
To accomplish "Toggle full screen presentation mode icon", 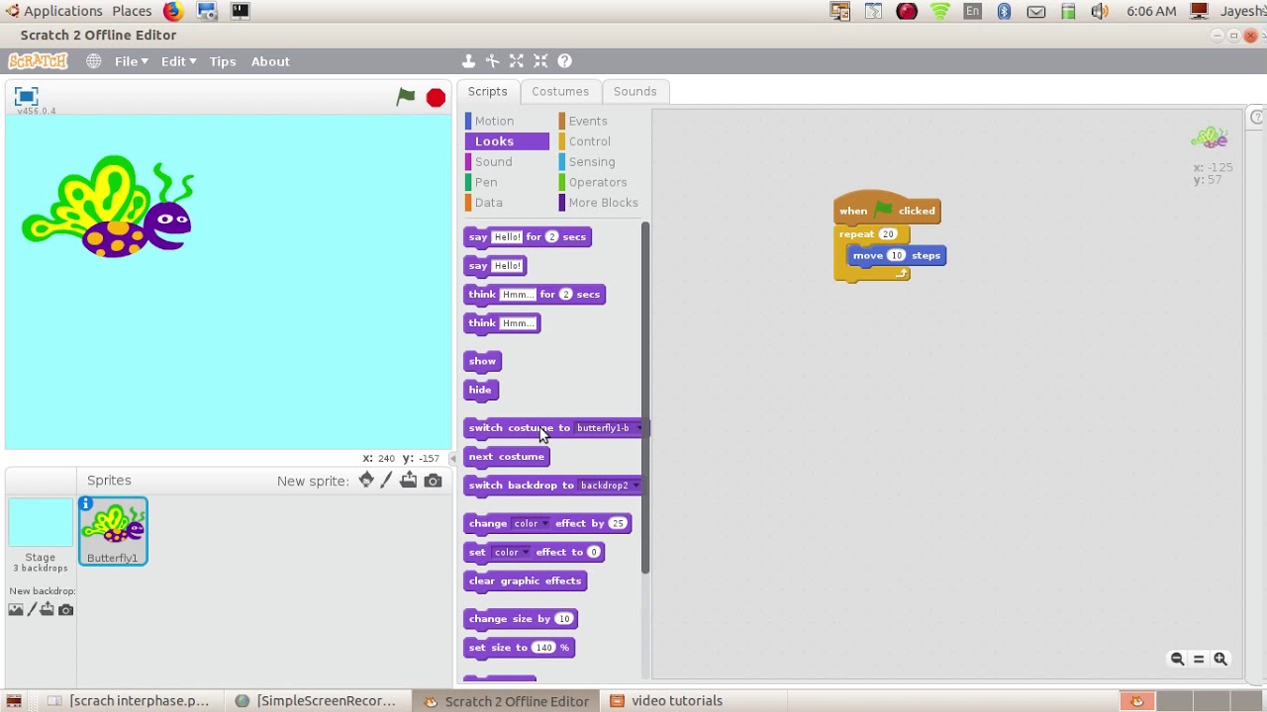I will 27,96.
